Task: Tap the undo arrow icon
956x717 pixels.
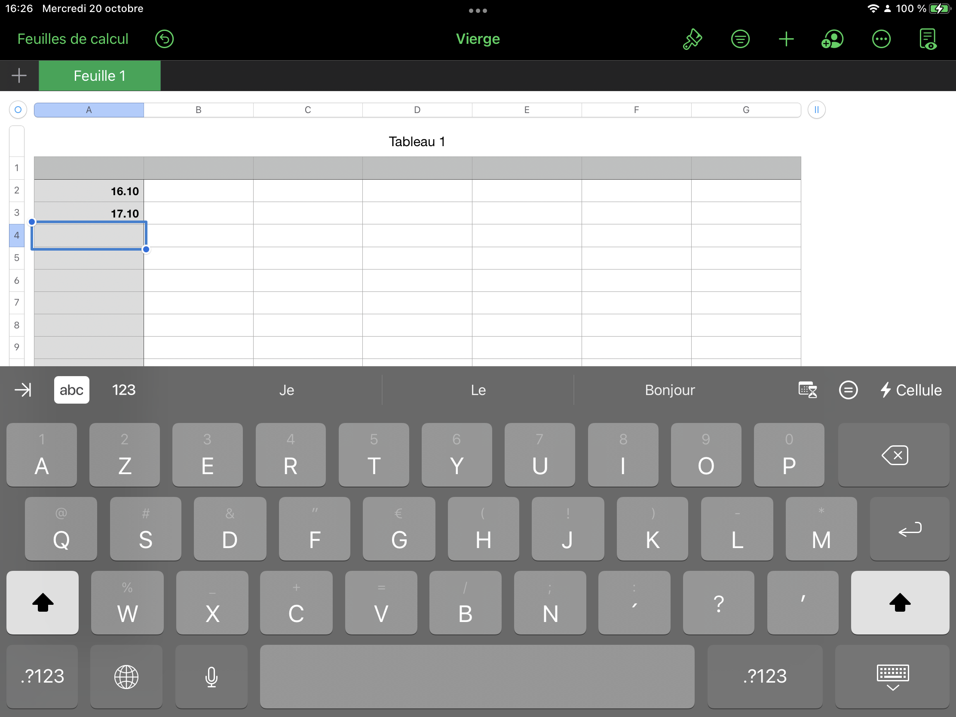Action: pos(164,39)
